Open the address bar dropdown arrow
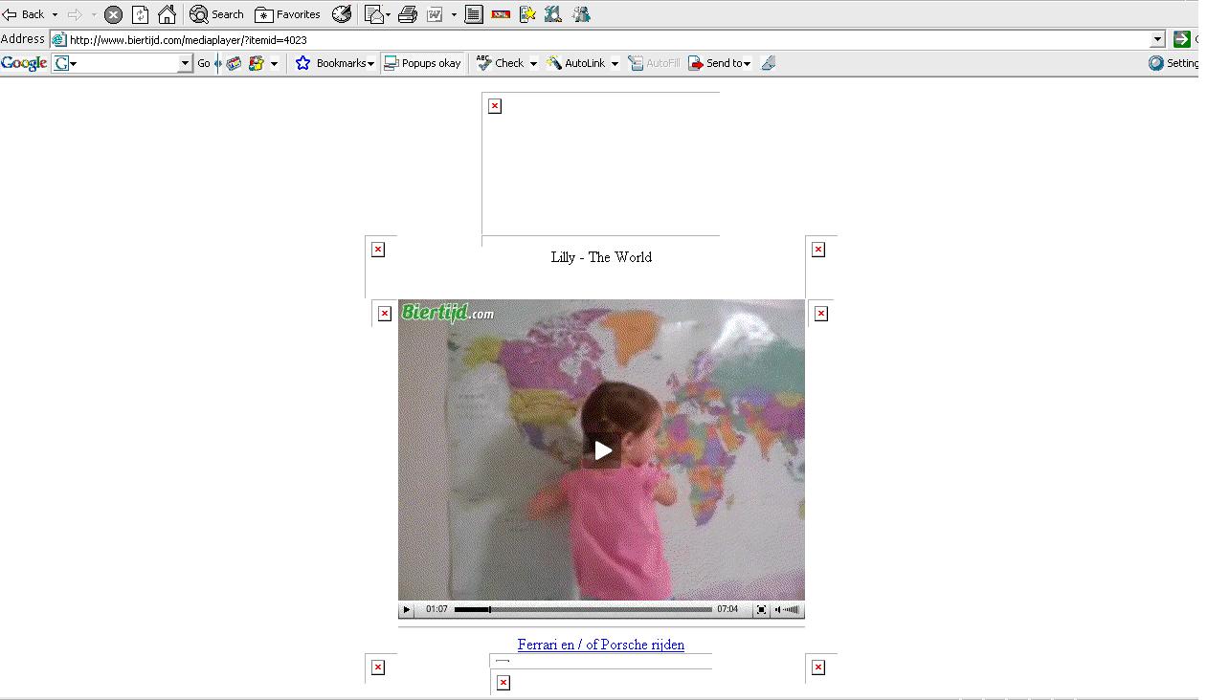1208x700 pixels. [x=1157, y=39]
